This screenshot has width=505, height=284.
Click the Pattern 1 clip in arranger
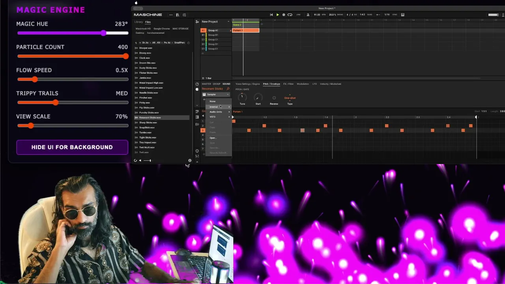click(x=245, y=30)
